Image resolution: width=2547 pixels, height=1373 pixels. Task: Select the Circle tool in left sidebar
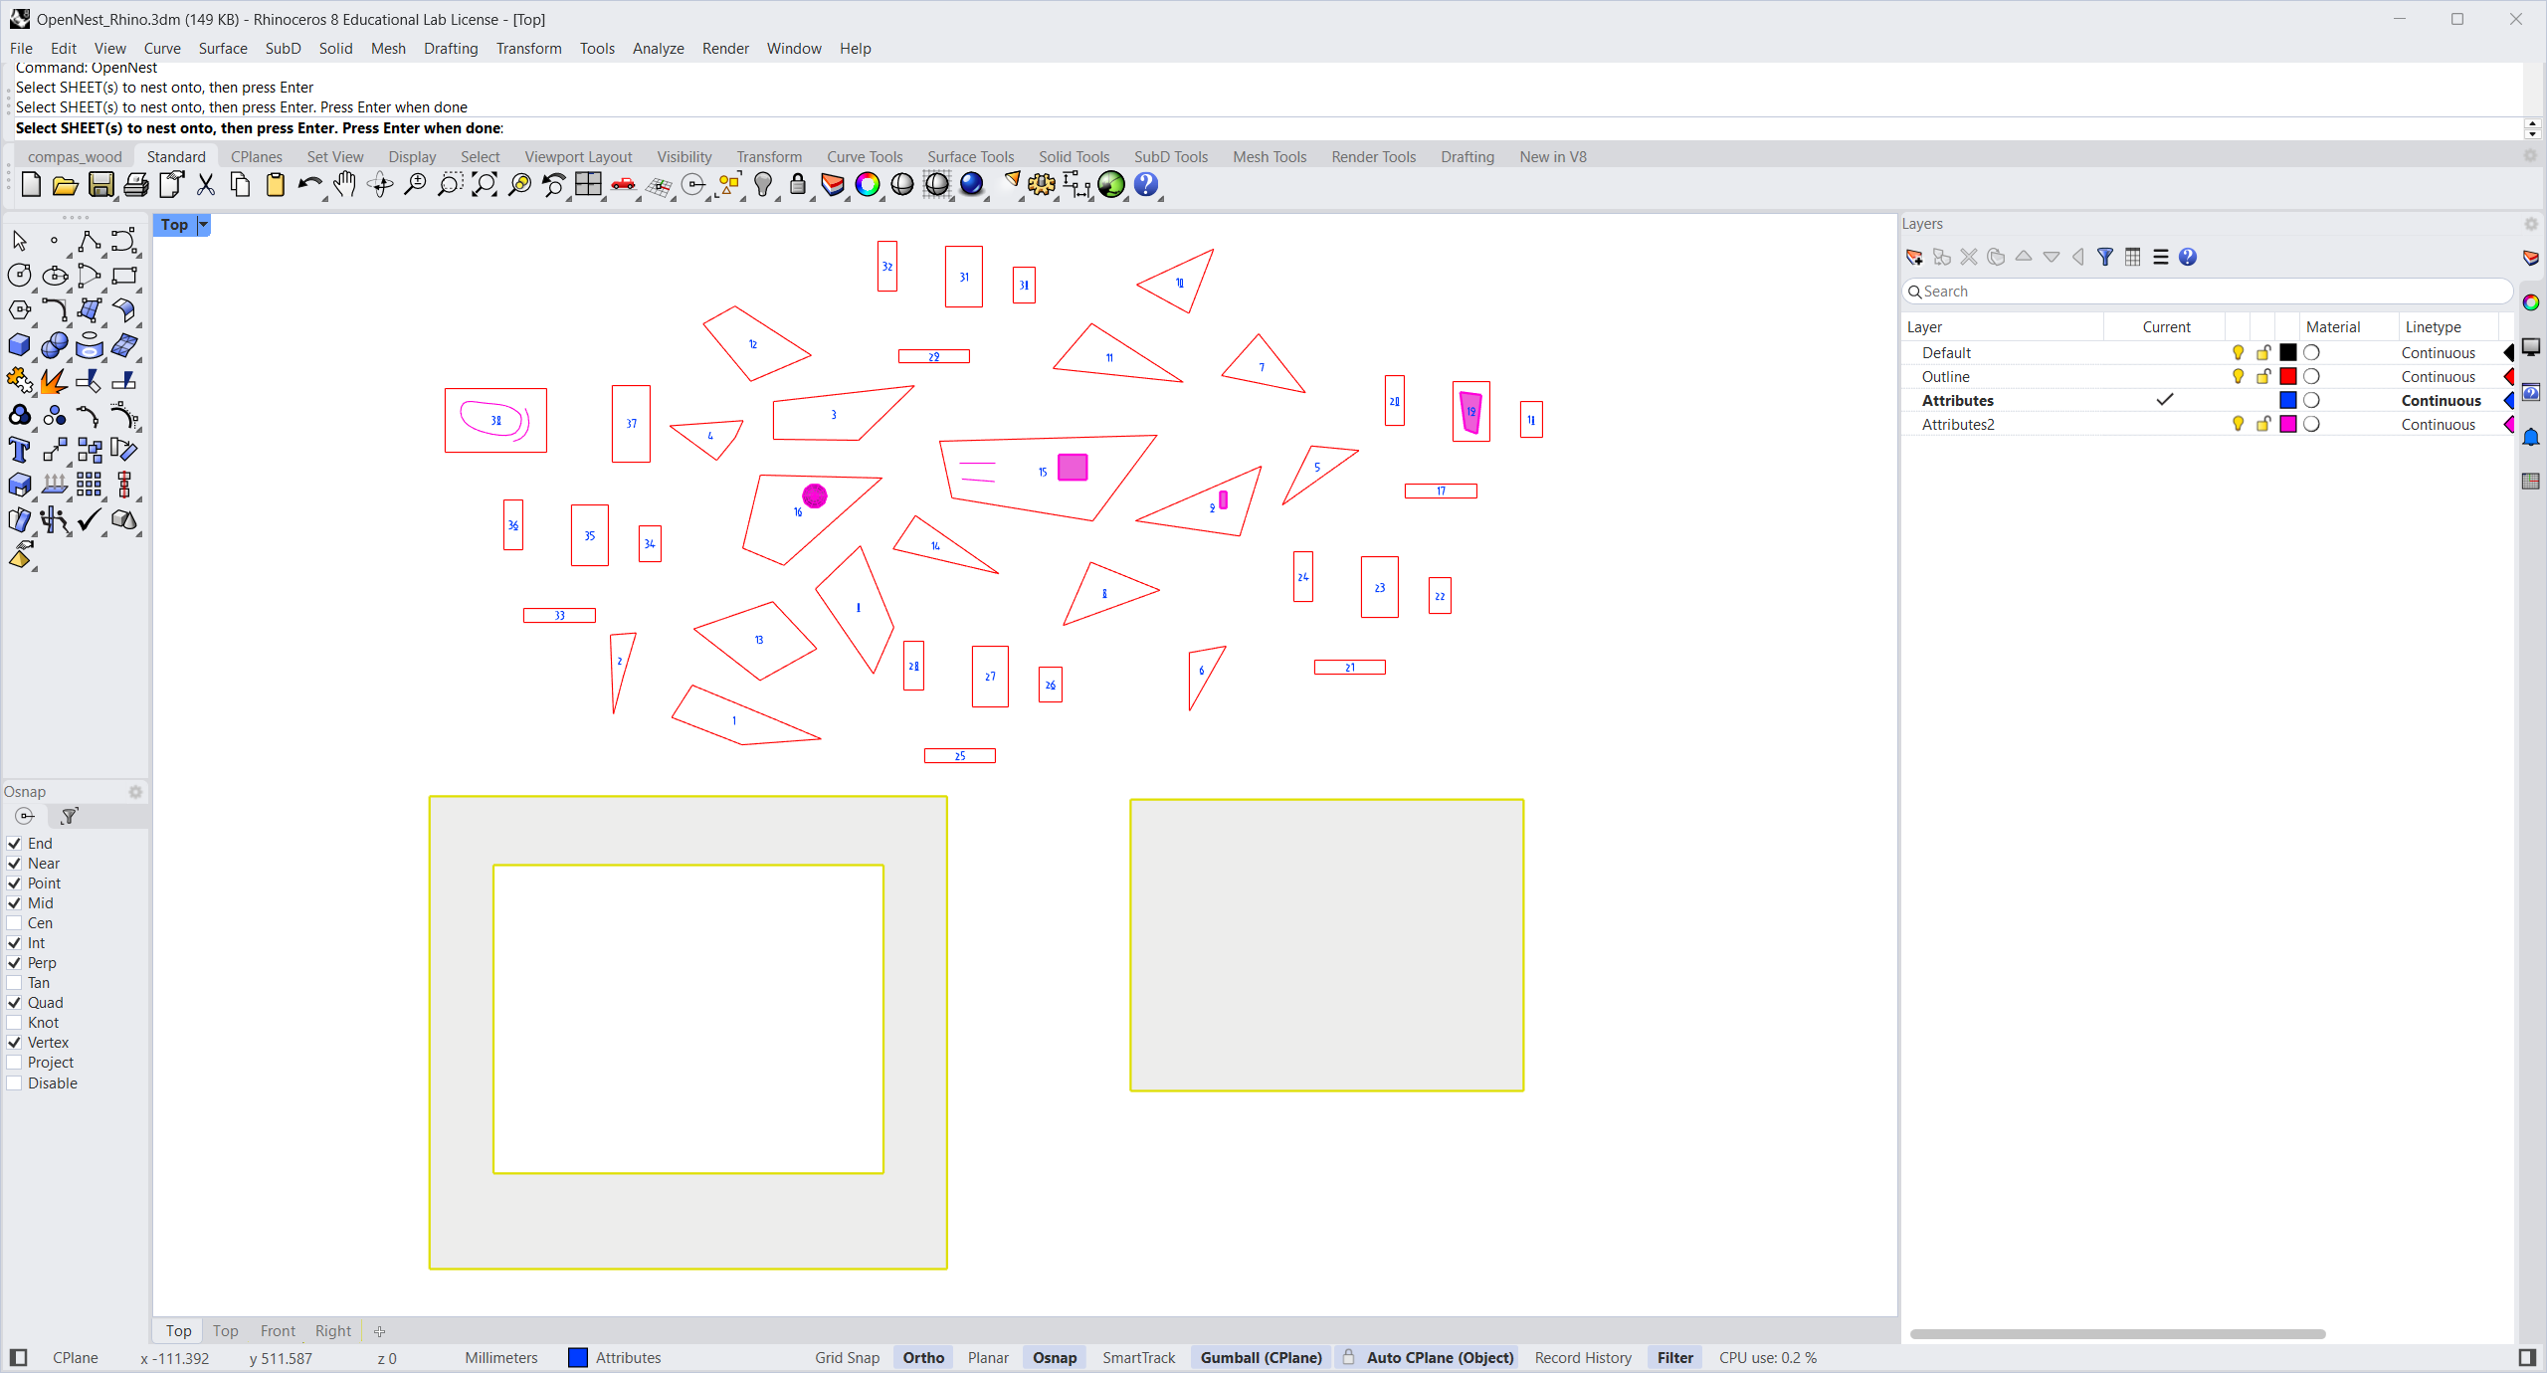tap(19, 276)
